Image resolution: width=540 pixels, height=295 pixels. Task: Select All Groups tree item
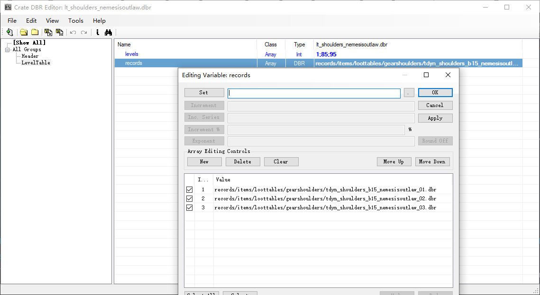[27, 50]
